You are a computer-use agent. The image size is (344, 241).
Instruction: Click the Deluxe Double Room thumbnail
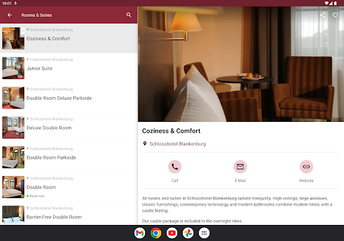coord(13,127)
